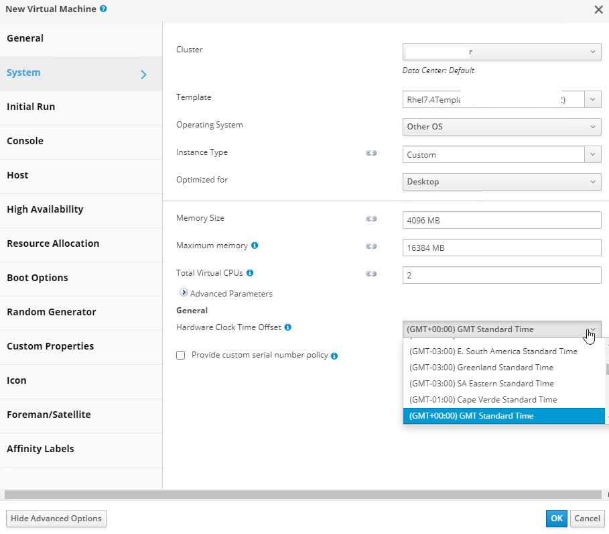Enable Provide custom serial number policy checkbox

tap(180, 356)
